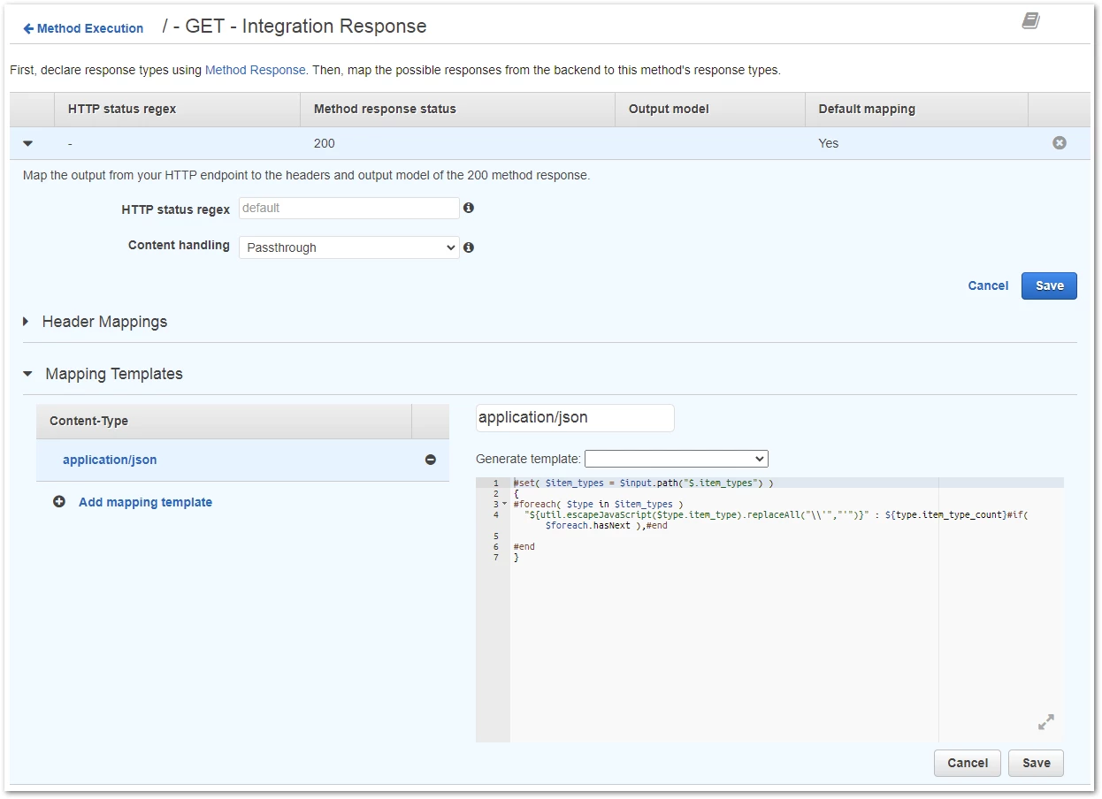Open the Method Response link
The image size is (1102, 799).
coord(256,70)
